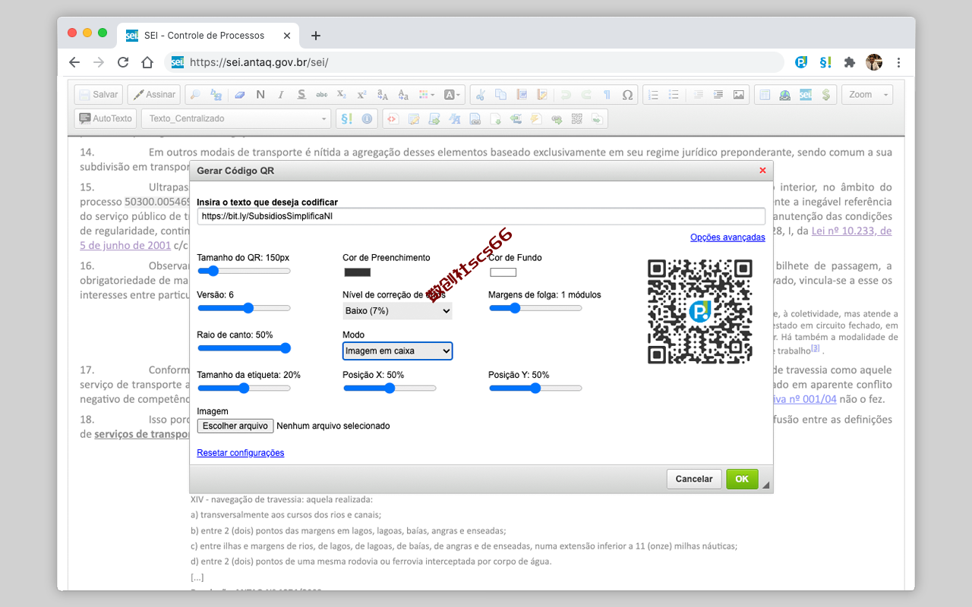Screen dimensions: 972x607
Task: Click the green OK button
Action: point(742,479)
